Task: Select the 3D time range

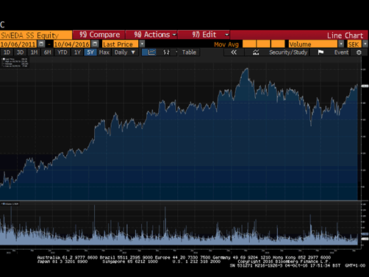Action: 20,52
